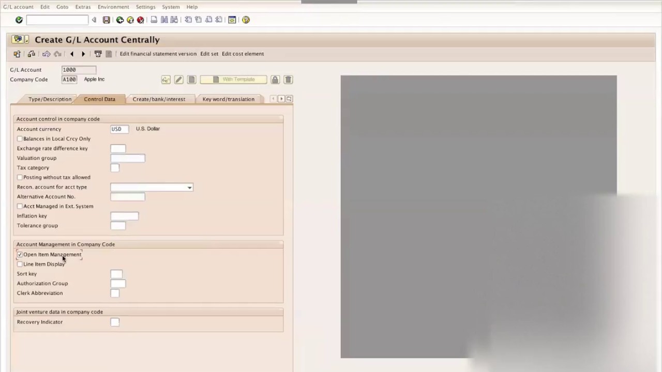Viewport: 662px width, 372px height.
Task: Click the Find binoculars icon
Action: pos(164,20)
